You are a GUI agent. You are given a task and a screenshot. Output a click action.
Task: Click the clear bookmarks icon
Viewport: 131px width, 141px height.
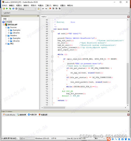[60, 9]
